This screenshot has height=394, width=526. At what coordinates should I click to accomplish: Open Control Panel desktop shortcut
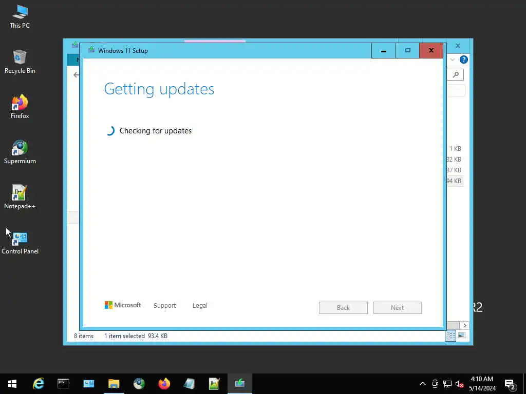[20, 243]
